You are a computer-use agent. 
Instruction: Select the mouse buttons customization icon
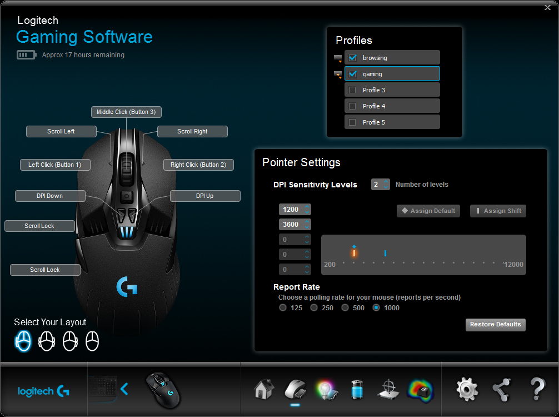tap(295, 389)
